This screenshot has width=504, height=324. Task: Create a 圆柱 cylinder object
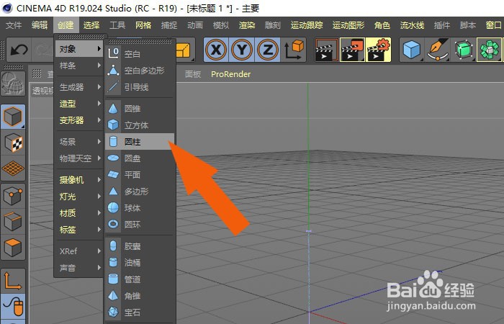point(140,142)
